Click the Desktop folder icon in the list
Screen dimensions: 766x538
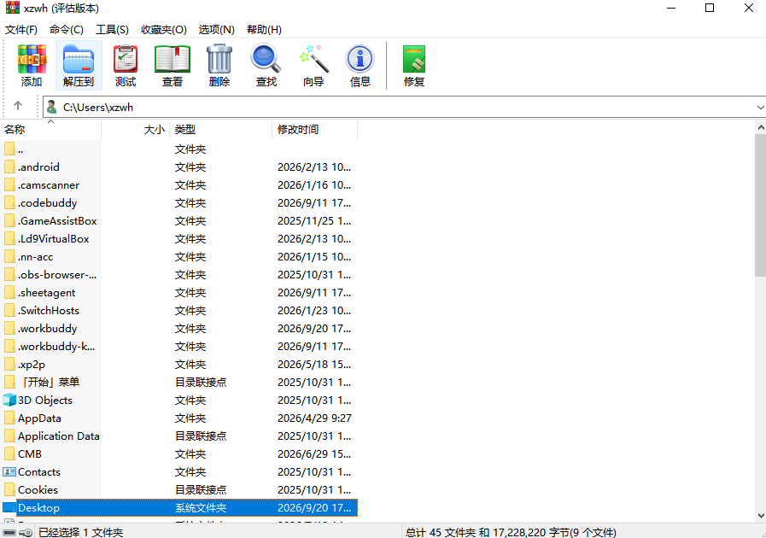click(x=9, y=507)
